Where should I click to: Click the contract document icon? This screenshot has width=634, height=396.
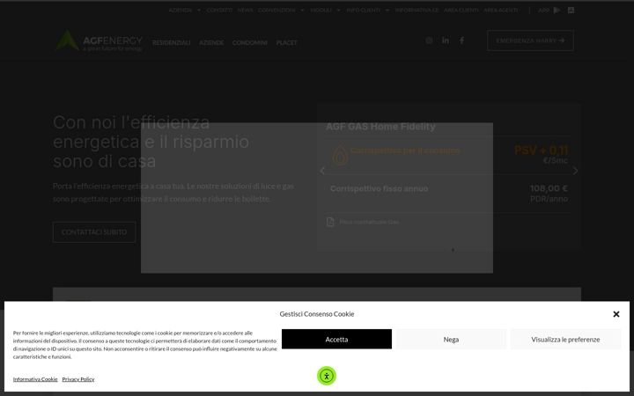pyautogui.click(x=330, y=222)
